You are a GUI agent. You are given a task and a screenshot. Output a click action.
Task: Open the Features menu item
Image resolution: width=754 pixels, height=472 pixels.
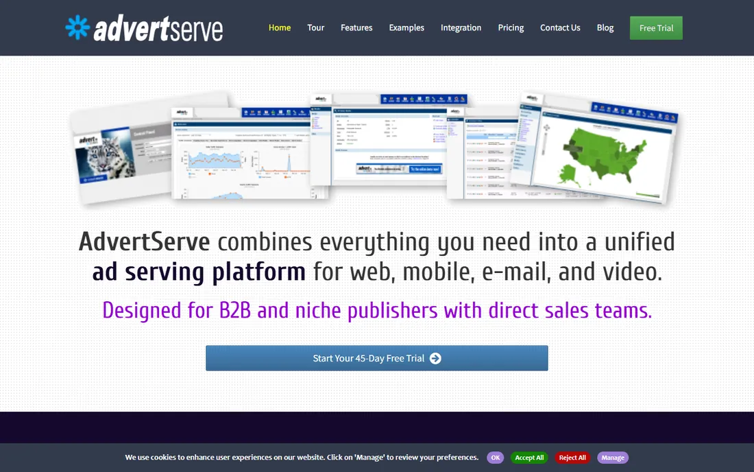[356, 28]
